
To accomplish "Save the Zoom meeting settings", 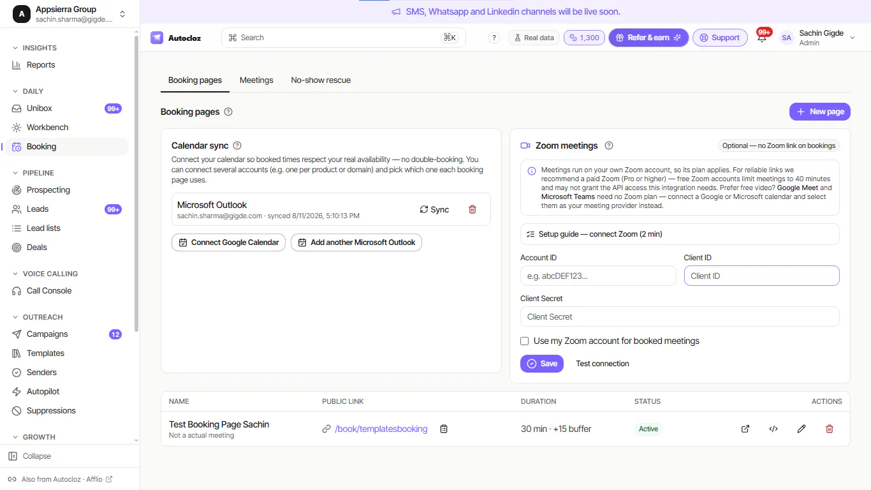I will pos(542,364).
